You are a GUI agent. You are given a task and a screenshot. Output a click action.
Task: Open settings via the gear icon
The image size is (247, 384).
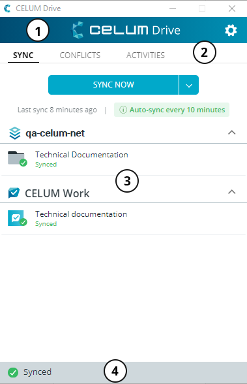point(231,30)
